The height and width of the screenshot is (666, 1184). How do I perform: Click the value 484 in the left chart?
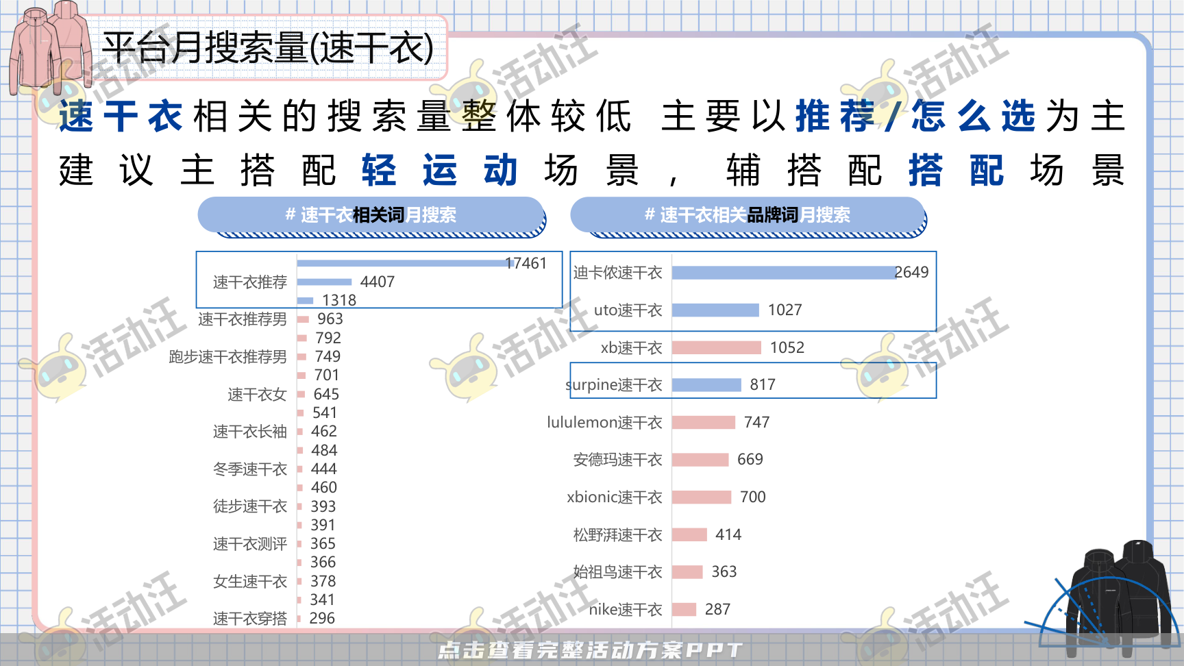[x=324, y=451]
